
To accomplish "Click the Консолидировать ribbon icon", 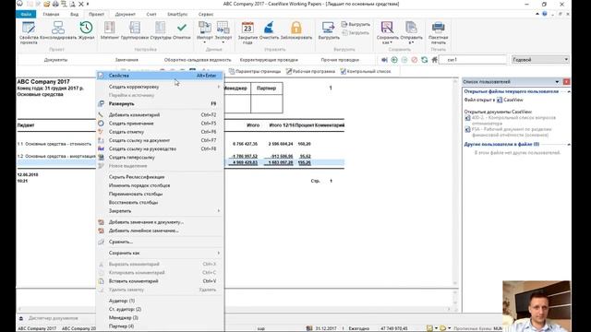I will [x=58, y=29].
